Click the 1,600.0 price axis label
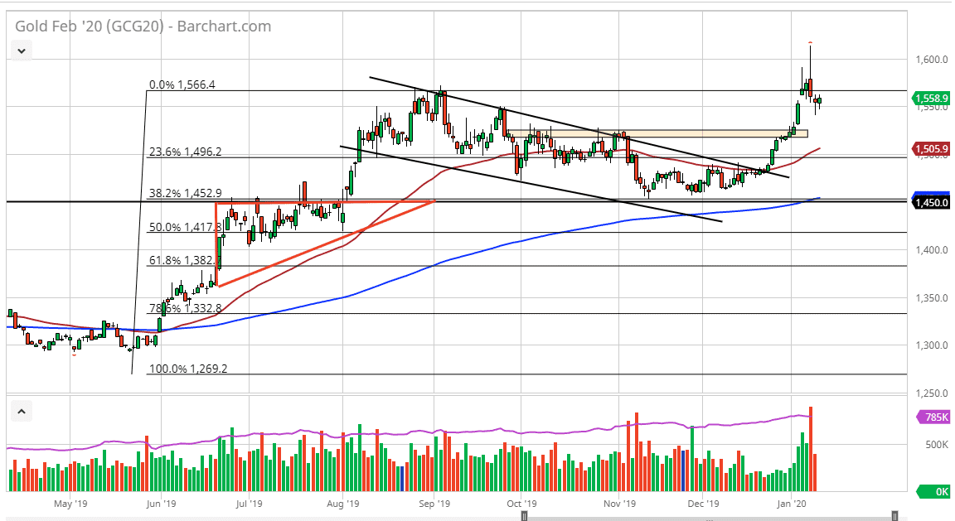This screenshot has height=521, width=955. tap(932, 60)
